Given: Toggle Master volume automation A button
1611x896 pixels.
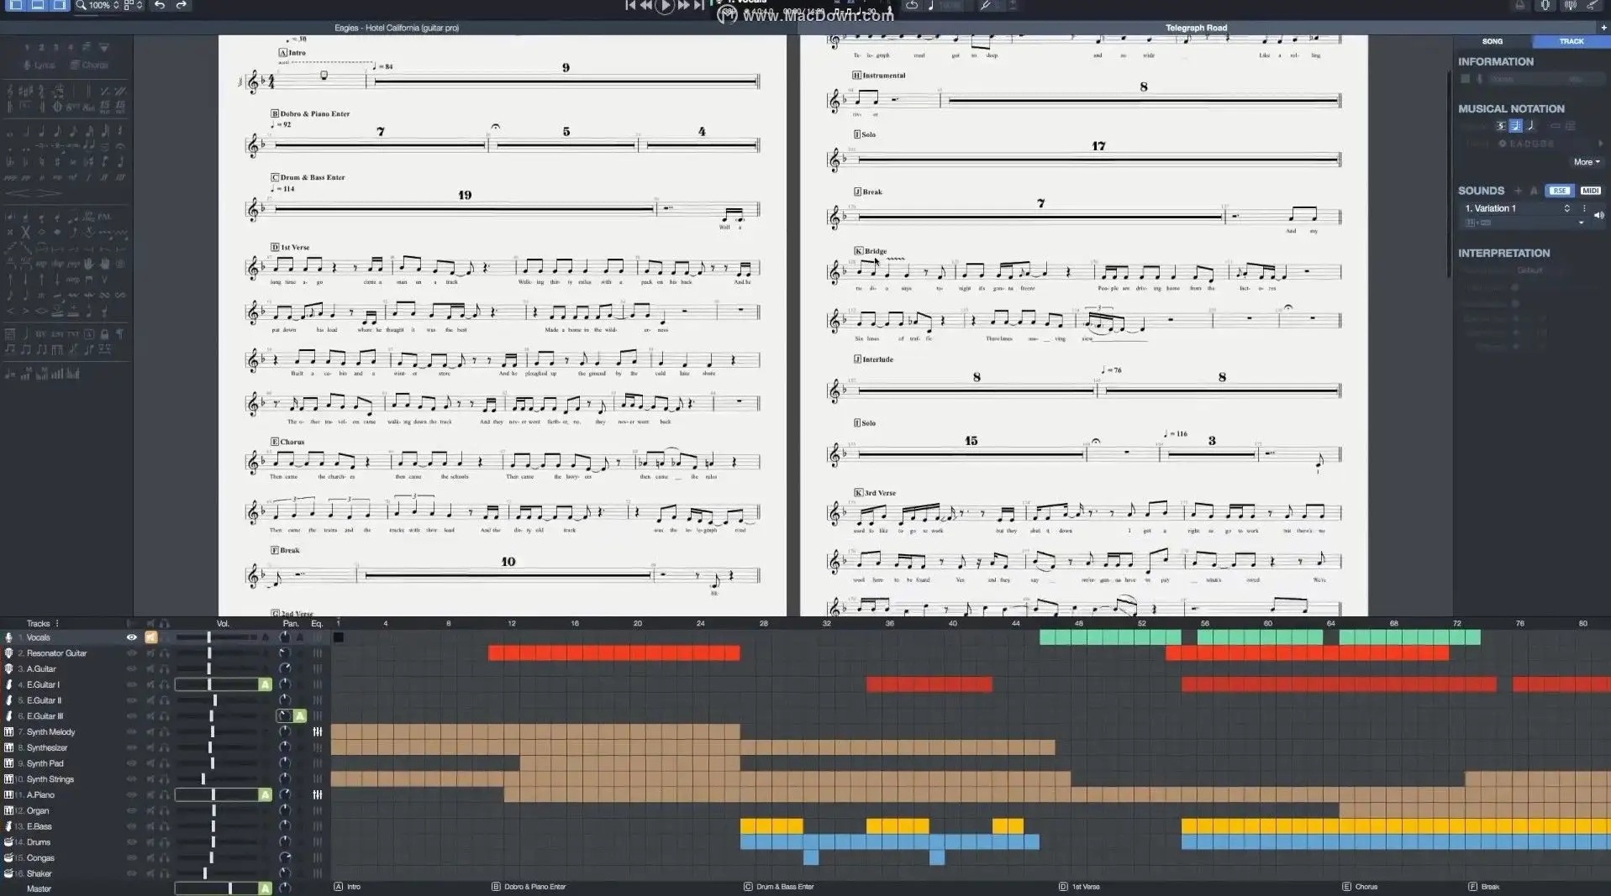Looking at the screenshot, I should (266, 888).
